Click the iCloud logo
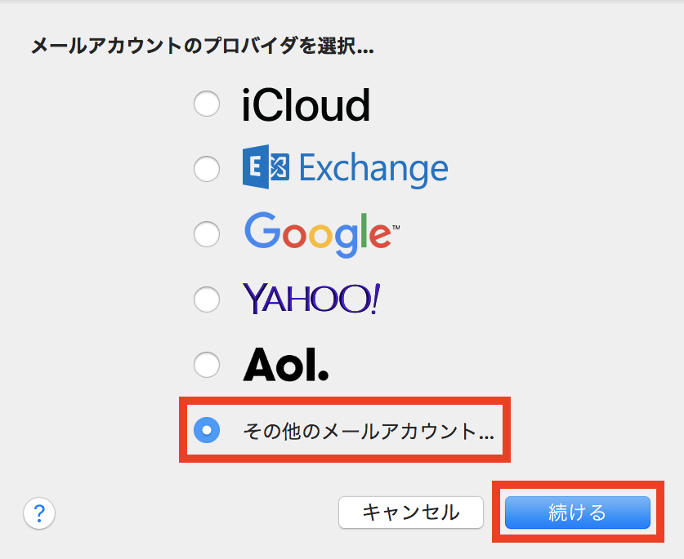The width and height of the screenshot is (684, 559). tap(306, 104)
